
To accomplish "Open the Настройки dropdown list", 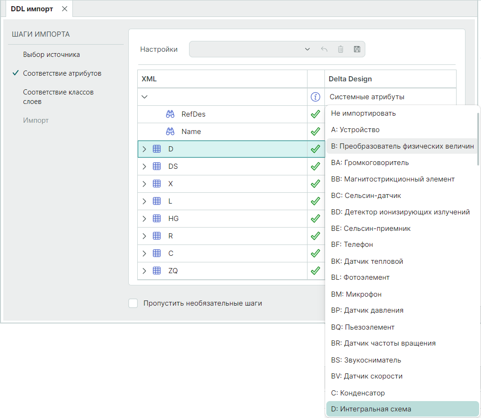I will (307, 49).
